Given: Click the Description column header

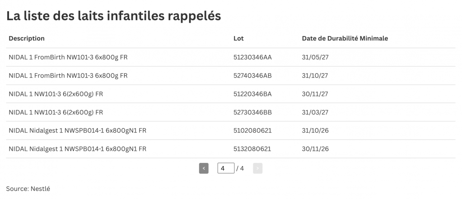Looking at the screenshot, I should coord(27,38).
